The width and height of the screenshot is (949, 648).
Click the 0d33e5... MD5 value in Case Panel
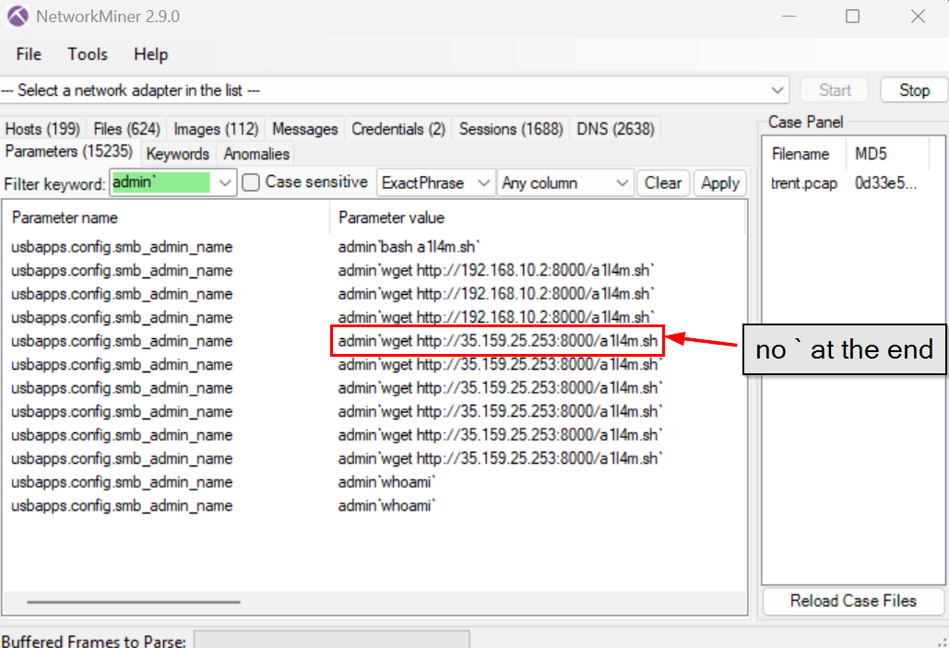[x=886, y=183]
